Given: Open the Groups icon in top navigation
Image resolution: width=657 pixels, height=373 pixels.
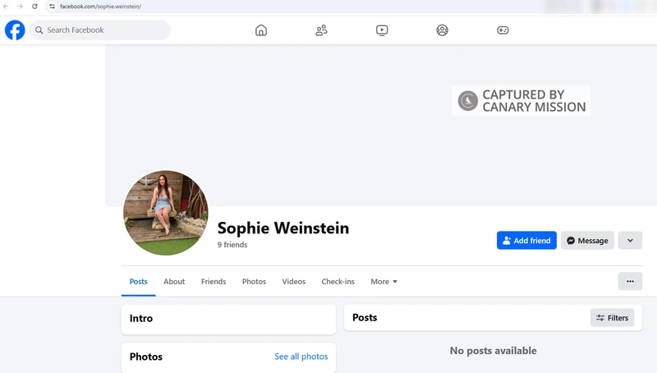Looking at the screenshot, I should [x=442, y=30].
